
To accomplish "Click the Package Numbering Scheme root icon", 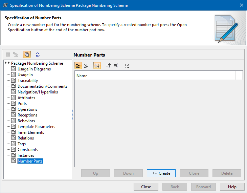I will coord(7,63).
